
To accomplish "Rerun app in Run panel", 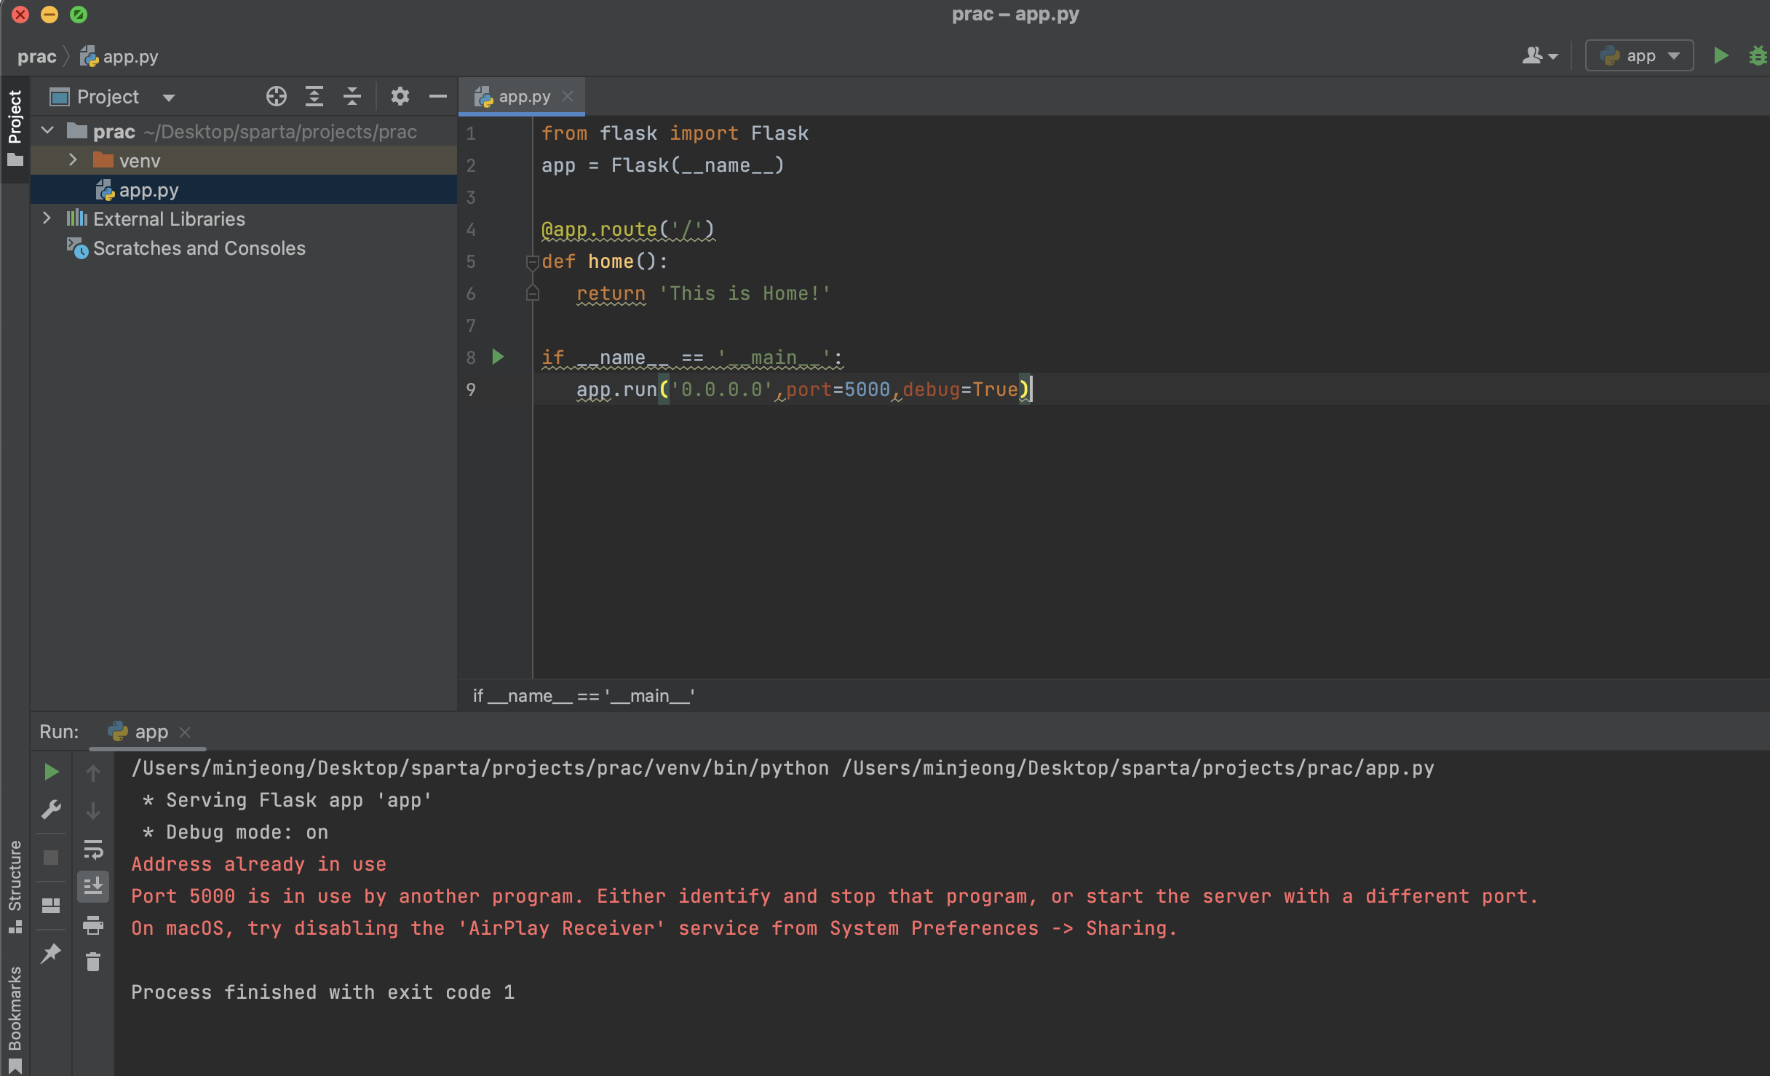I will (x=51, y=771).
